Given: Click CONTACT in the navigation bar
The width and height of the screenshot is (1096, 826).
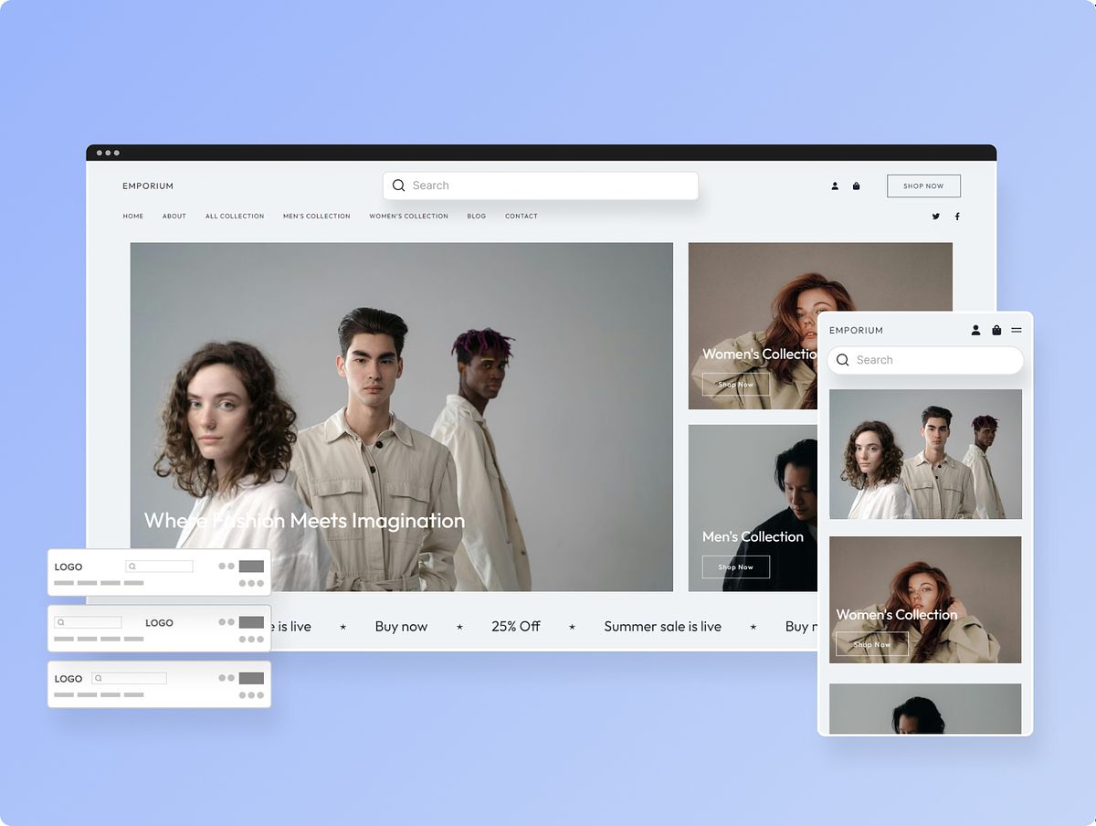Looking at the screenshot, I should [x=521, y=216].
